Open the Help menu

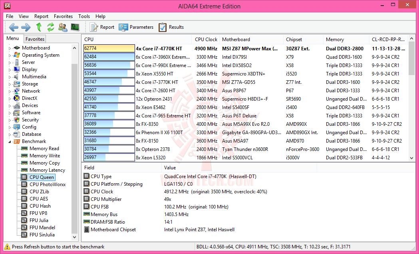pyautogui.click(x=101, y=16)
